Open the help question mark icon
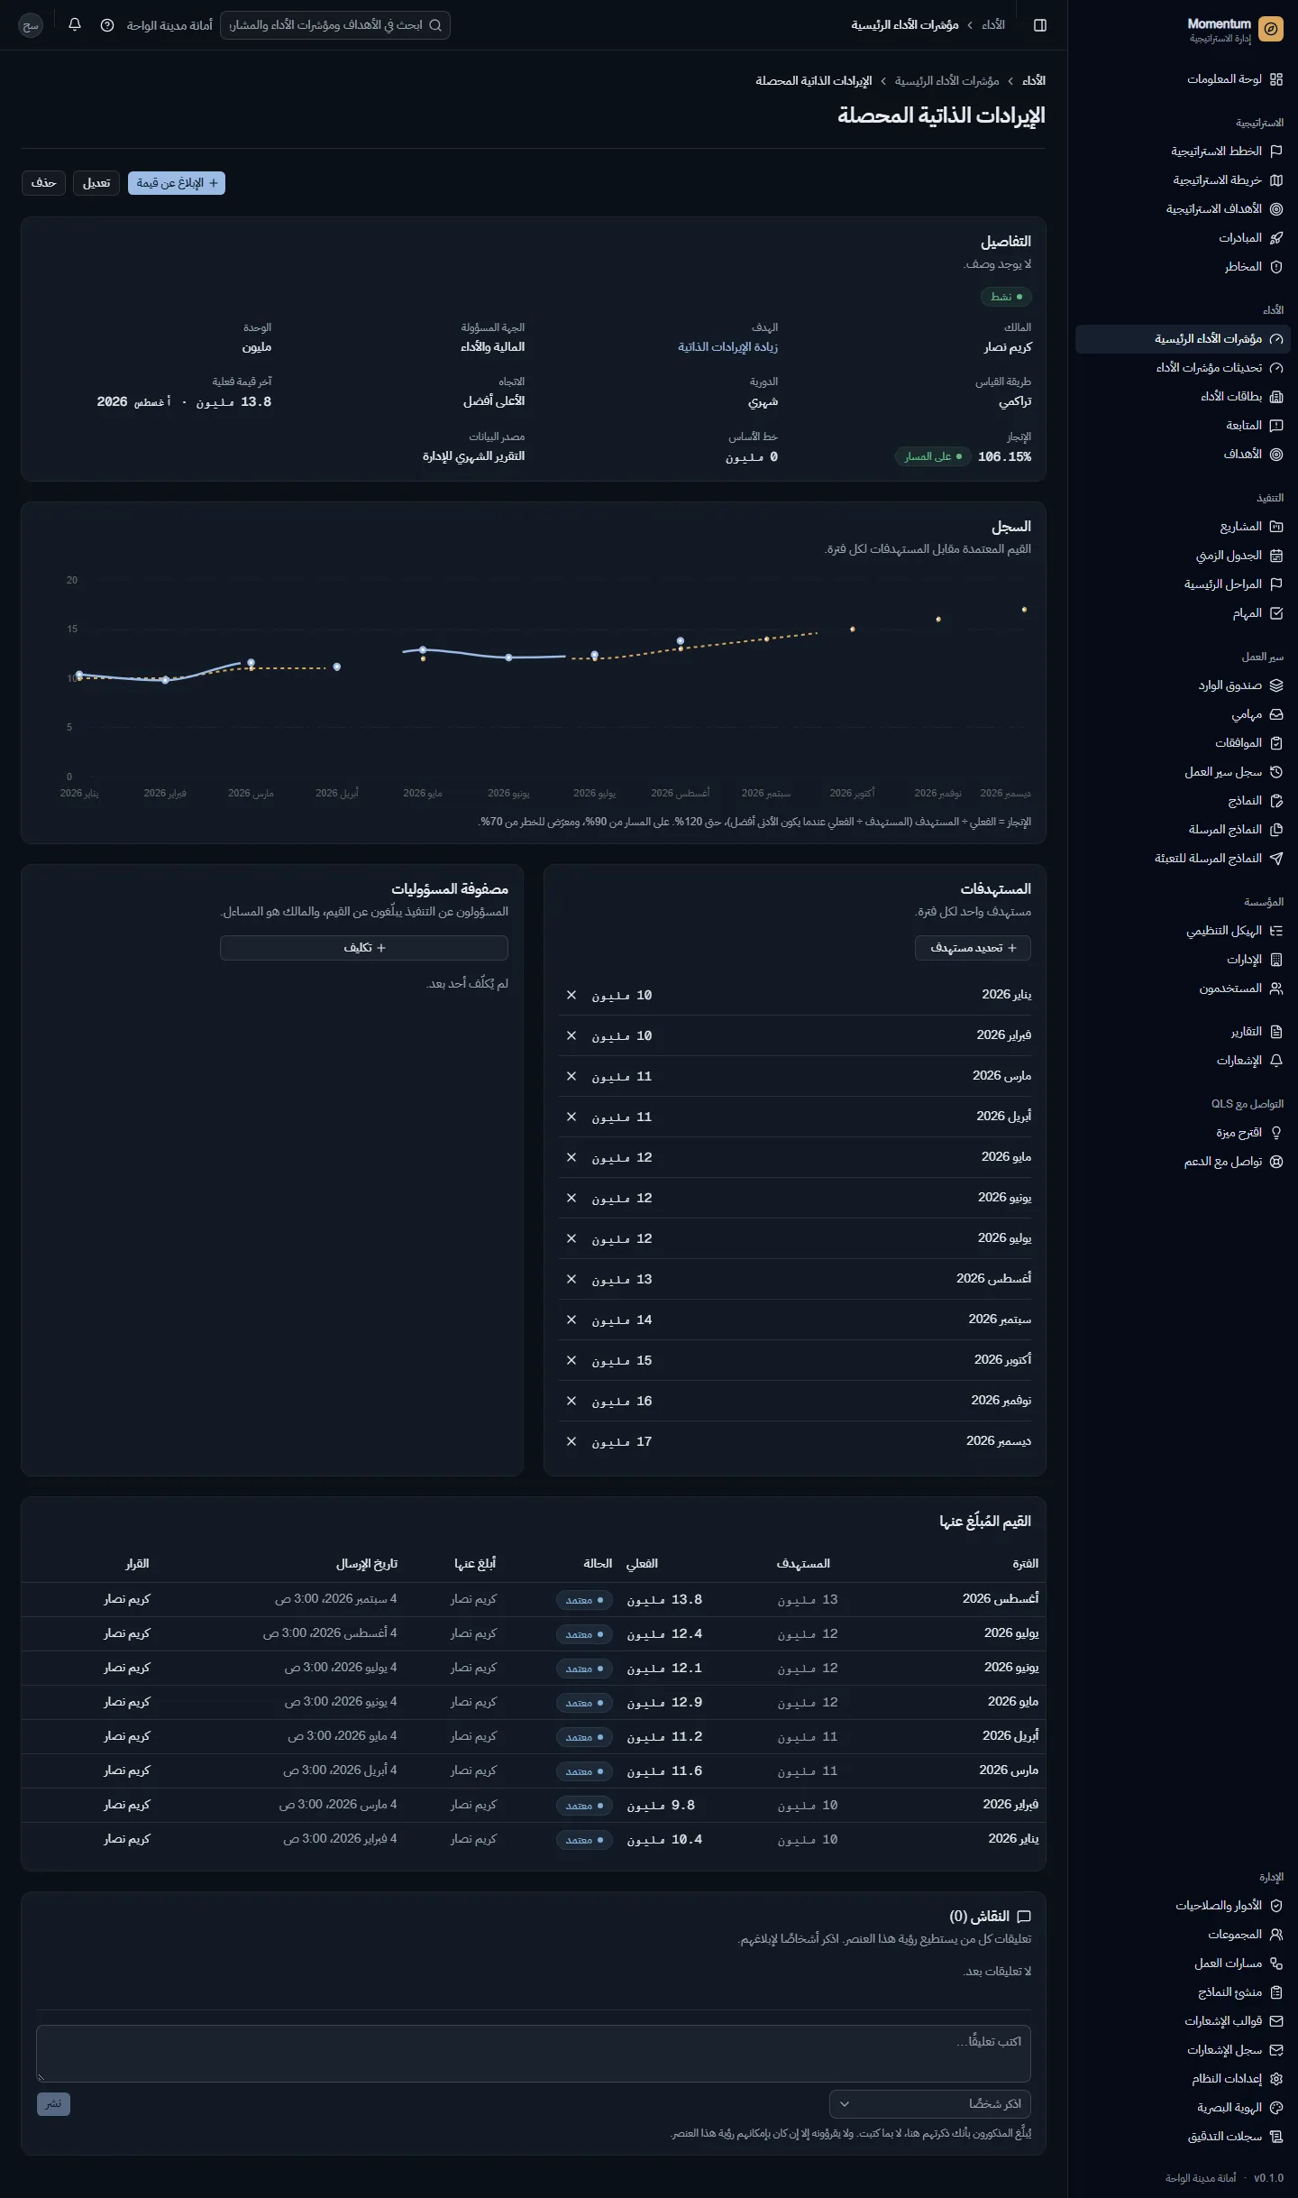Image resolution: width=1298 pixels, height=2198 pixels. [x=107, y=25]
